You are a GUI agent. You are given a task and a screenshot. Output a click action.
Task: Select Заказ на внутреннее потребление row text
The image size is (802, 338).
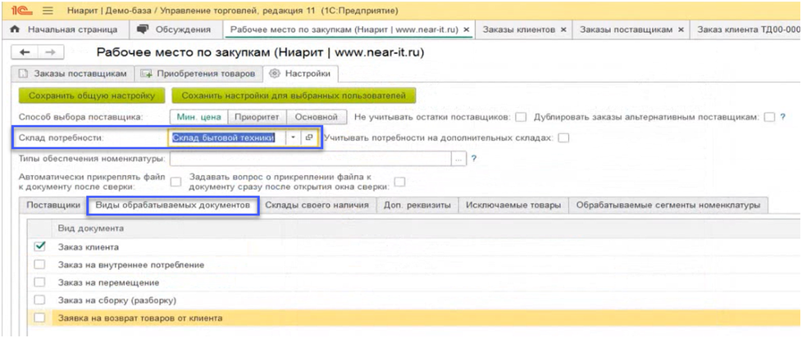tap(131, 264)
